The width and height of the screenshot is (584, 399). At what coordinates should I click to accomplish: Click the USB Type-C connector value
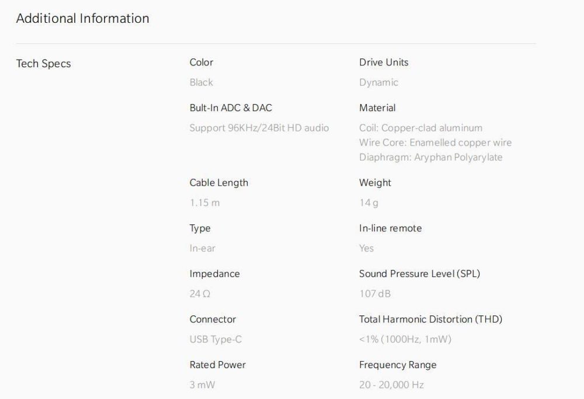coord(216,339)
